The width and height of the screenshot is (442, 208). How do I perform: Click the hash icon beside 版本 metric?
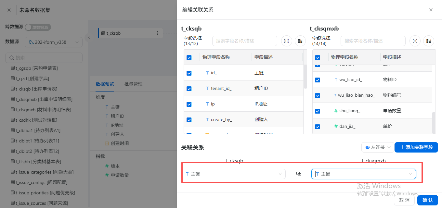pos(107,166)
